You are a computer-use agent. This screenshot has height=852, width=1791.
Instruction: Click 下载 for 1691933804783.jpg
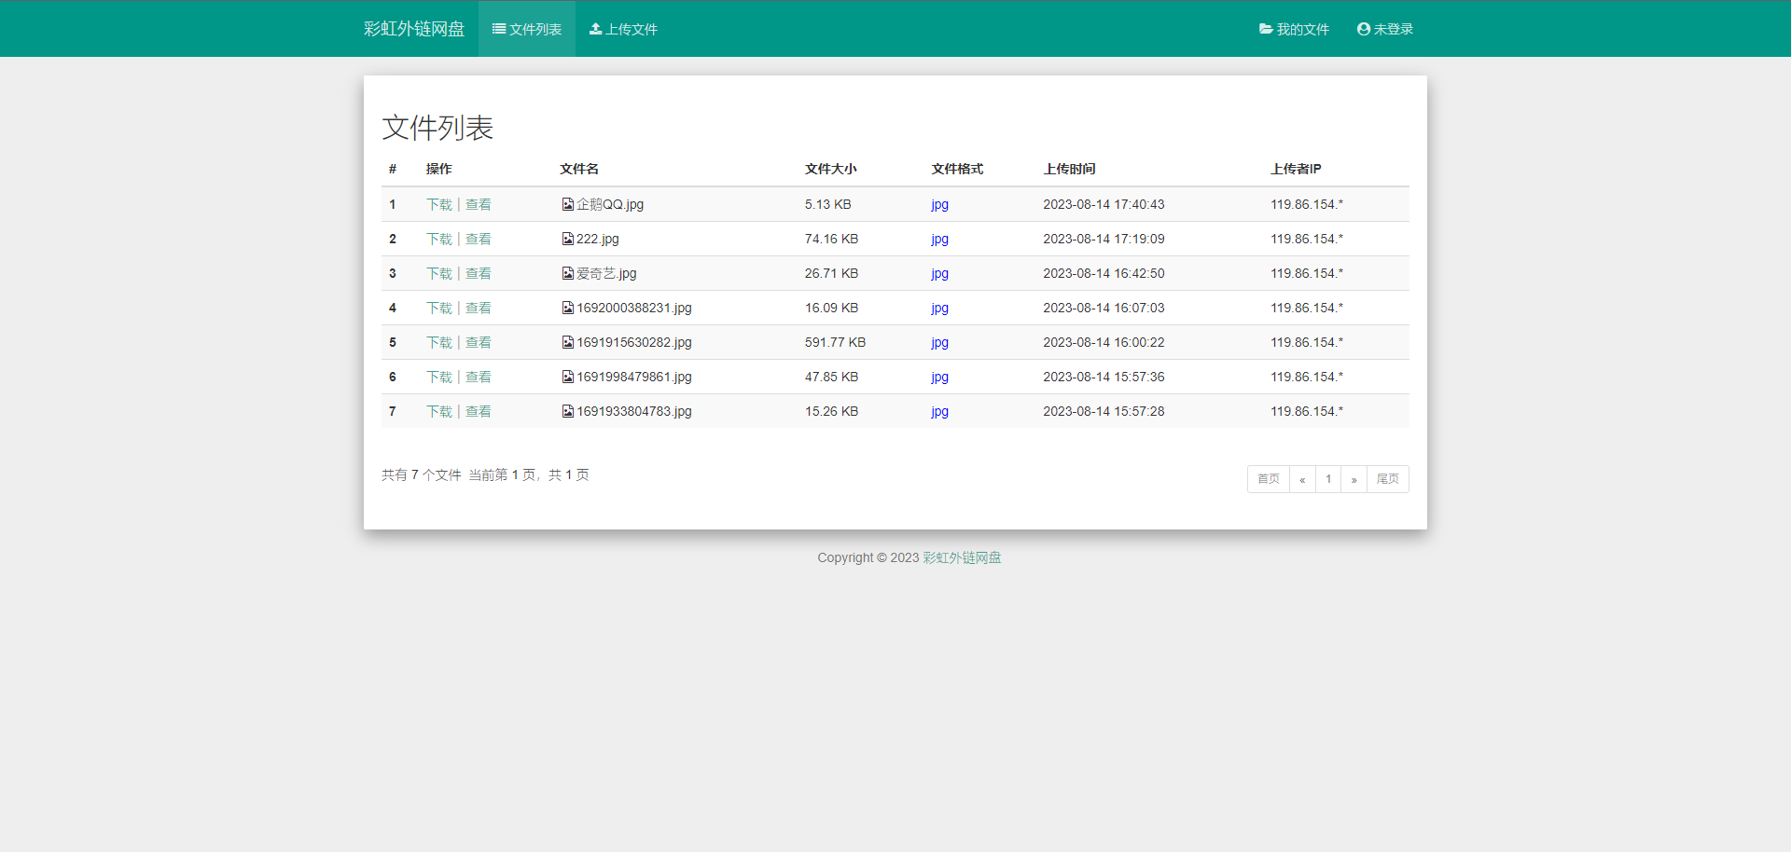pyautogui.click(x=439, y=411)
